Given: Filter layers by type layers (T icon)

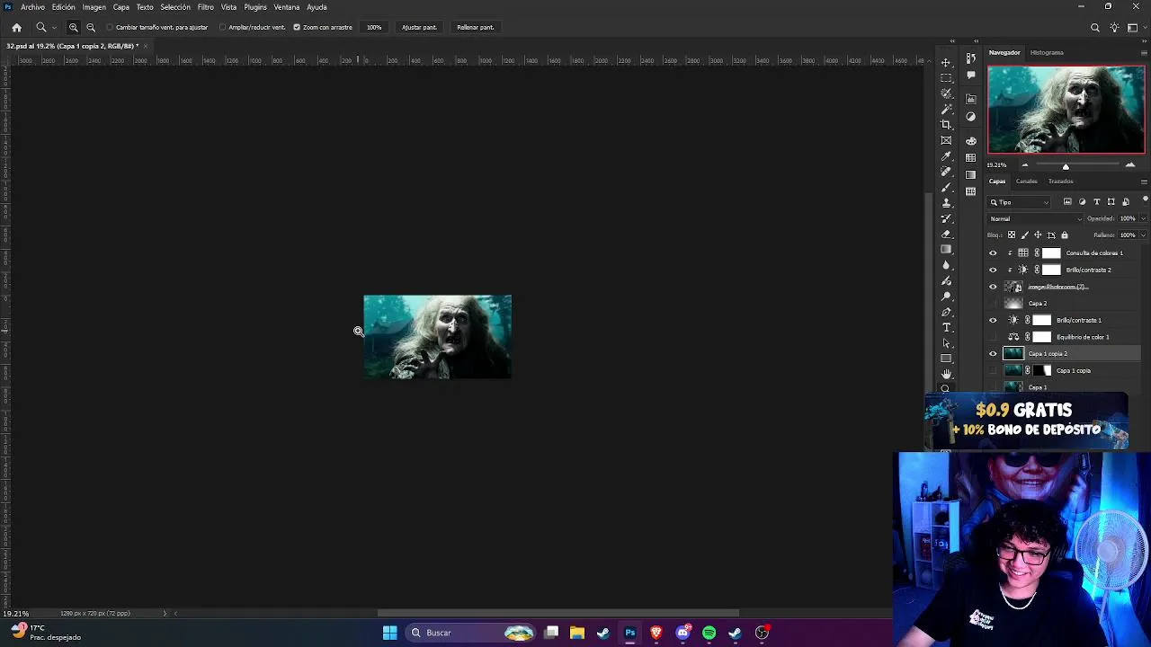Looking at the screenshot, I should coord(1096,202).
